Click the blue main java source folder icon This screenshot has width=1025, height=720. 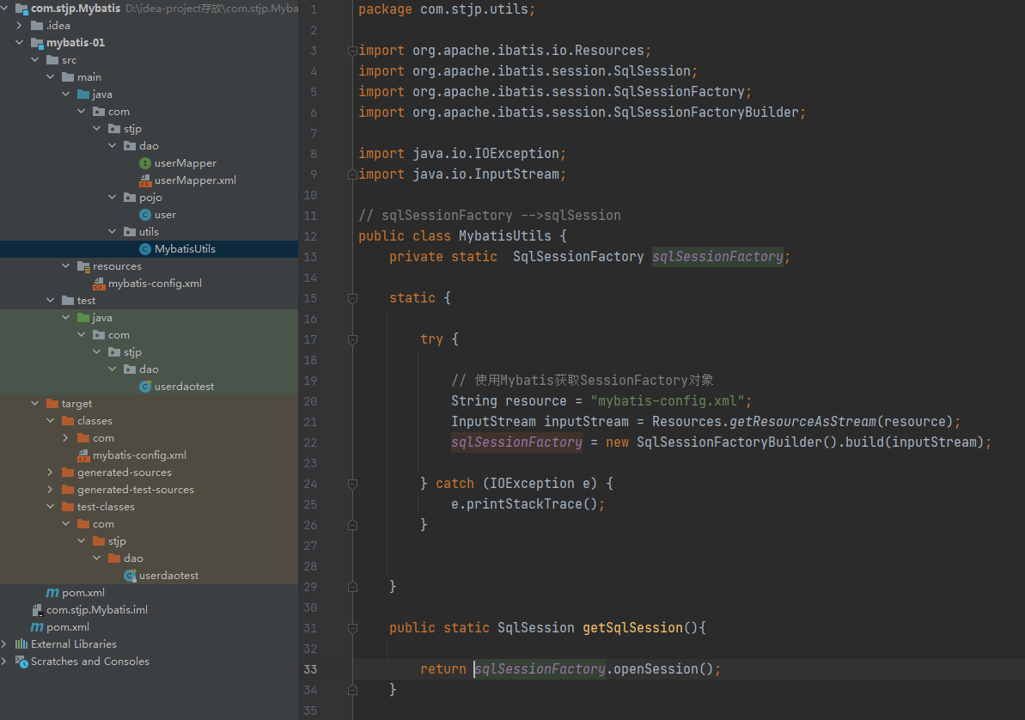click(83, 95)
